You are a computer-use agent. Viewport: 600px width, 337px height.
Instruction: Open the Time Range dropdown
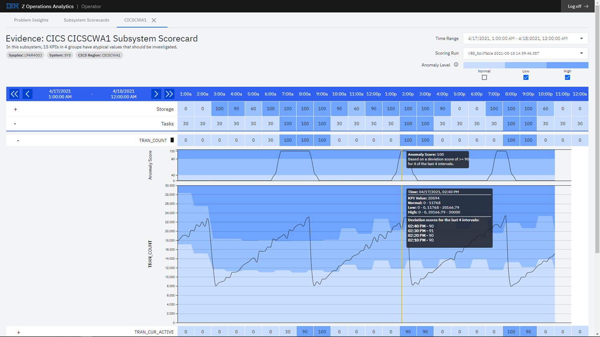tap(526, 38)
